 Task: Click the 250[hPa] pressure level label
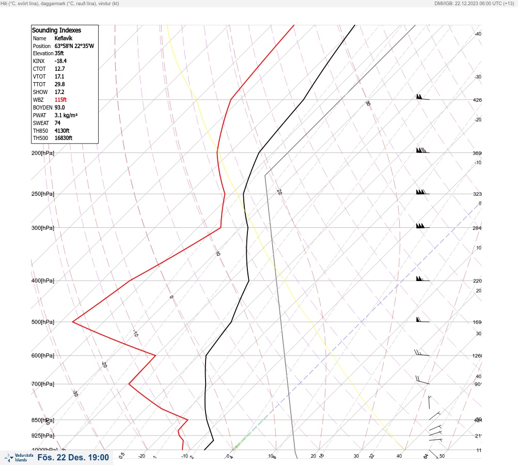43,194
